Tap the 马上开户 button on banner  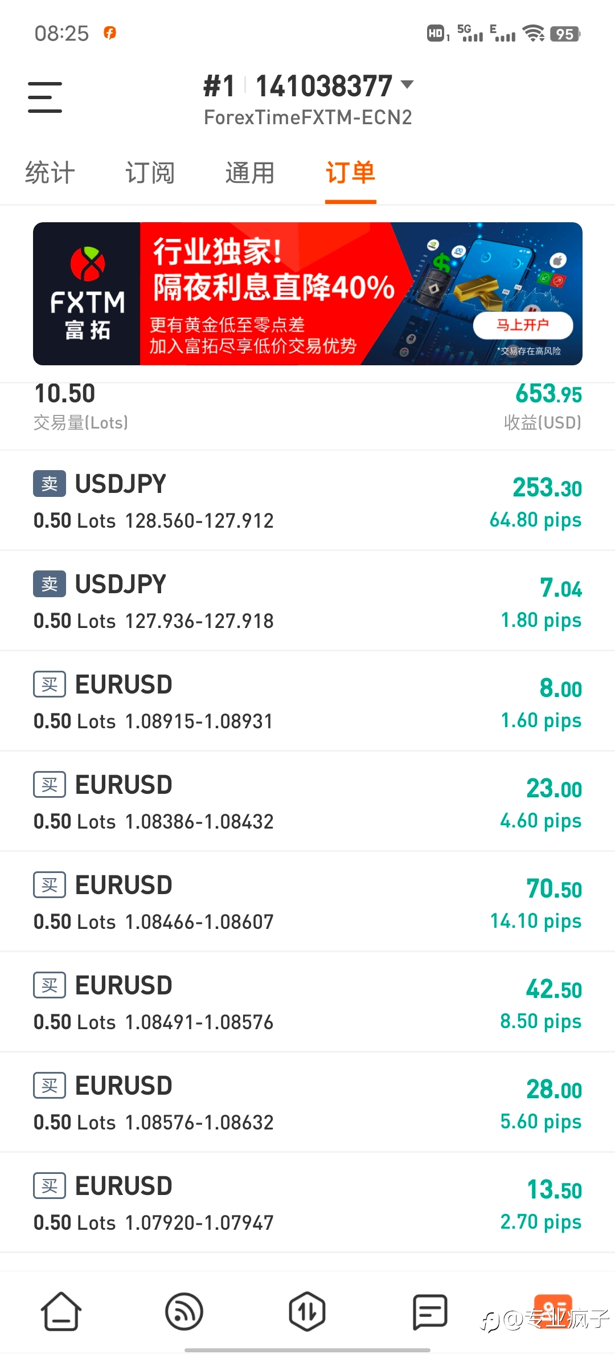523,325
